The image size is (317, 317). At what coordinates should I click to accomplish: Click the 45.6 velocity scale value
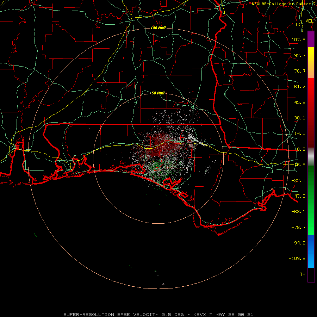coord(300,102)
